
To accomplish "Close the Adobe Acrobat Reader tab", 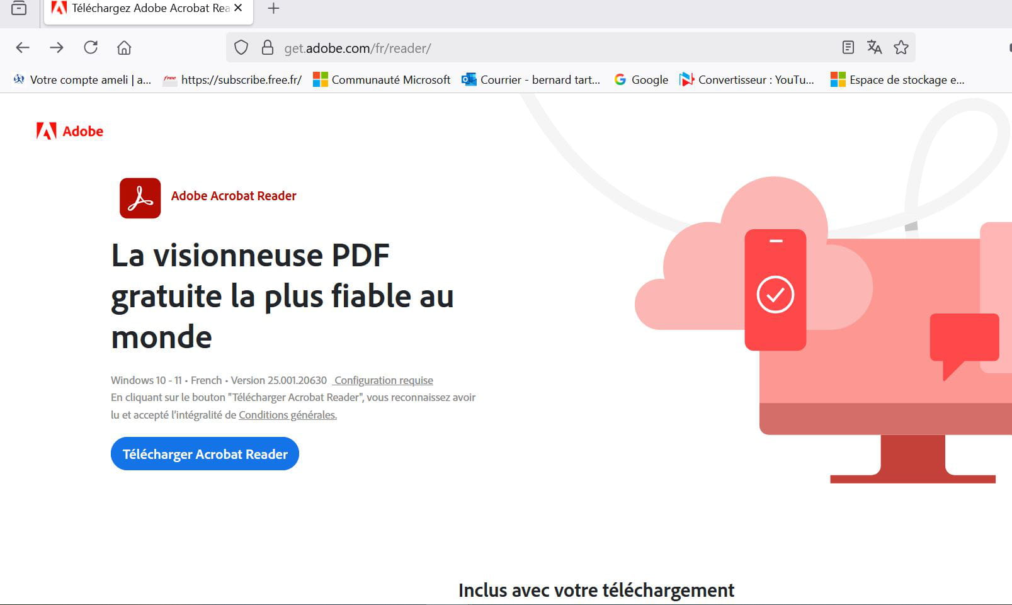I will point(238,8).
